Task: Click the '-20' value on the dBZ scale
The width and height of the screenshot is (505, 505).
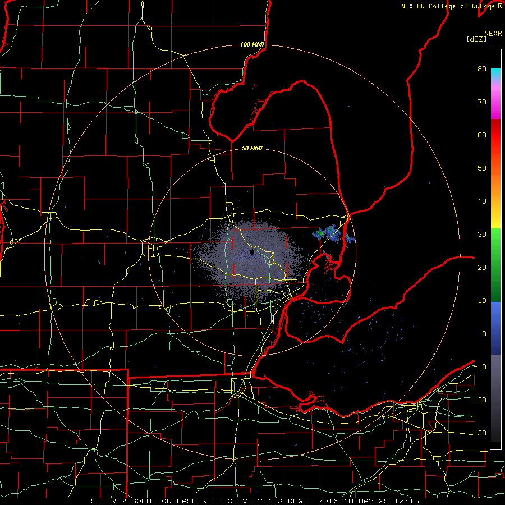Action: (480, 400)
